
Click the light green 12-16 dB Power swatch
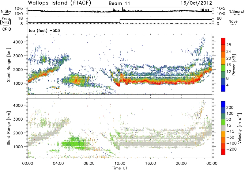(x=223, y=68)
